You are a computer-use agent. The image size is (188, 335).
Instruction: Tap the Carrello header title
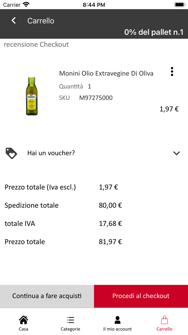(41, 21)
